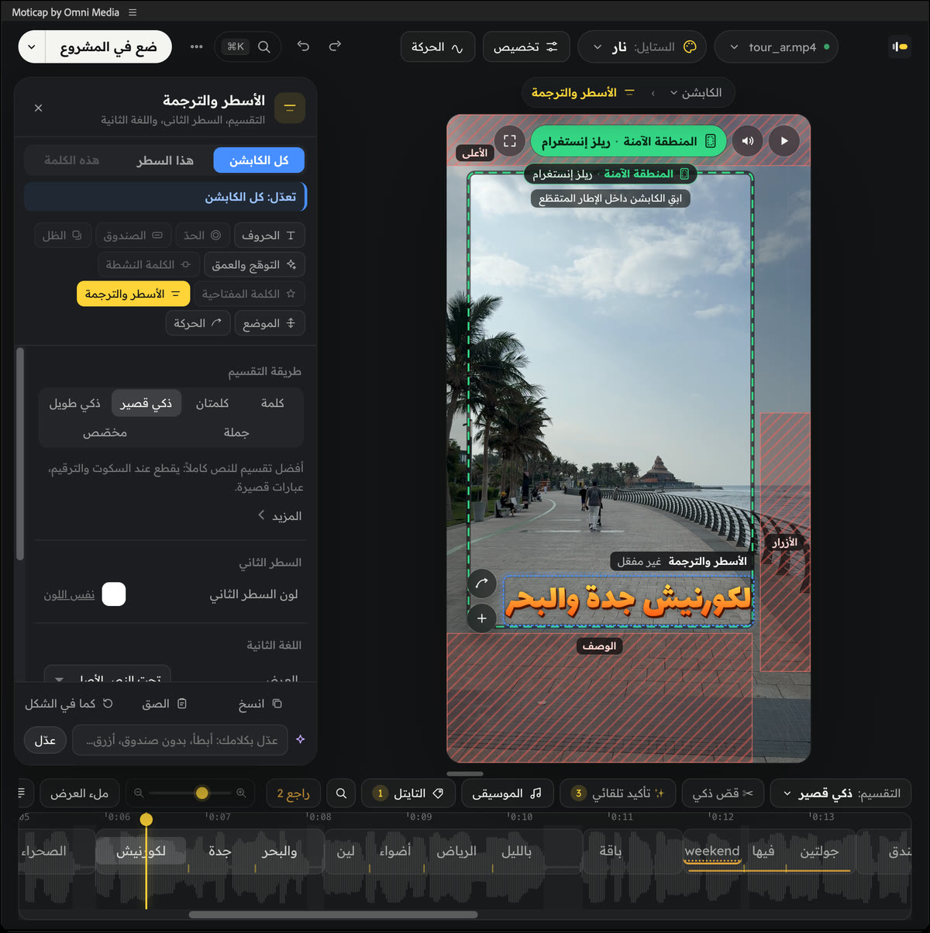Screen dimensions: 930x933
Task: Click the curved arrow motion button on canvas
Action: [x=482, y=584]
